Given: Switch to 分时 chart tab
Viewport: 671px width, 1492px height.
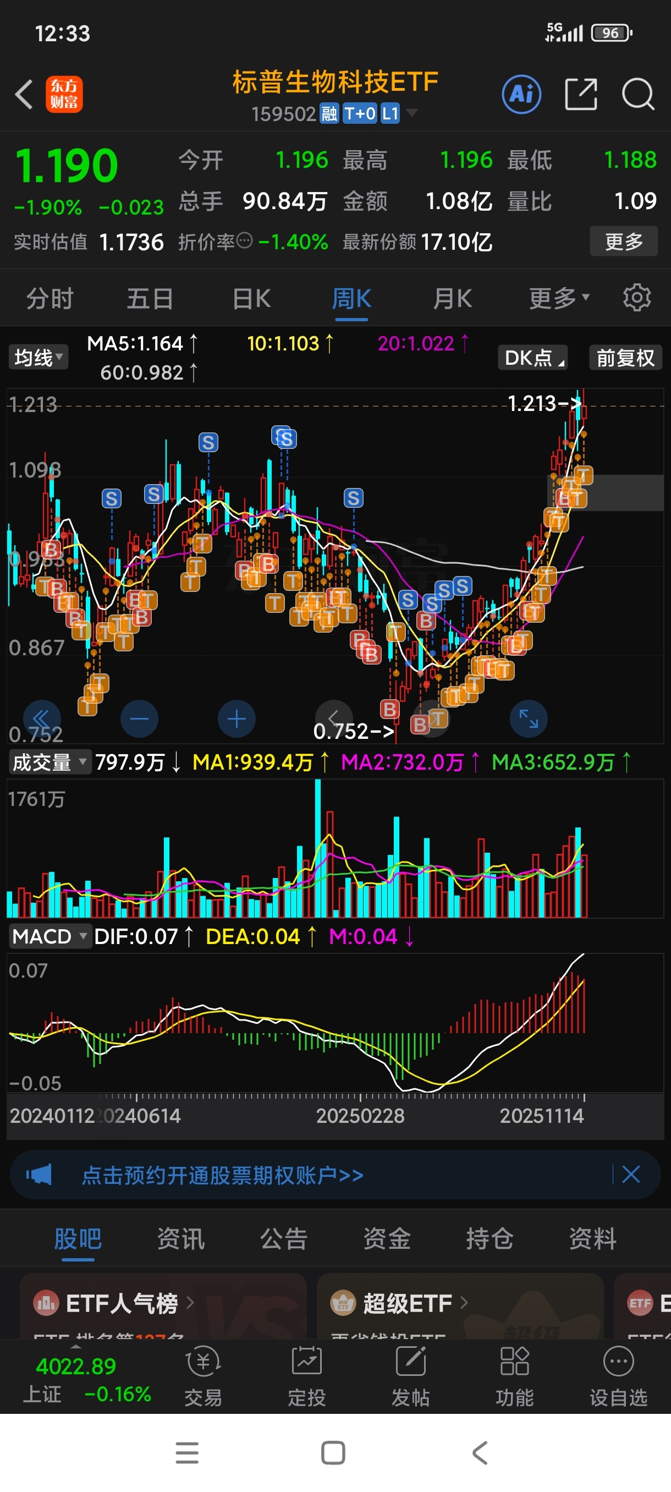Looking at the screenshot, I should [50, 298].
